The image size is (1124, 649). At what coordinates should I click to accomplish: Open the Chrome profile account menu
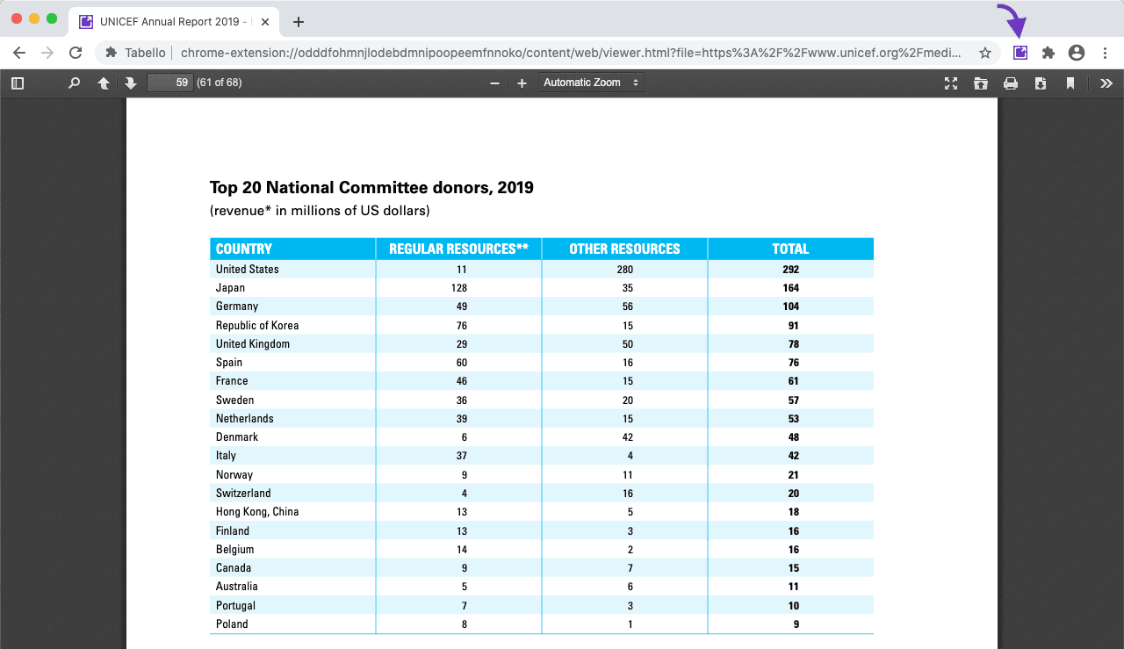point(1077,53)
